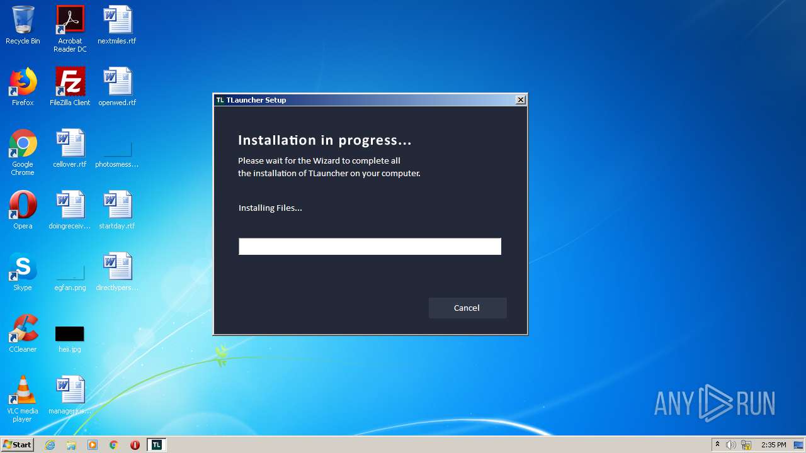The width and height of the screenshot is (806, 453).
Task: Launch Google Chrome desktop shortcut
Action: pos(23,152)
